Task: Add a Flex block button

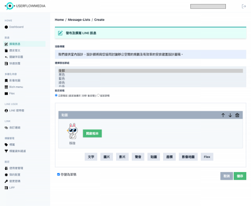Action: (207, 157)
